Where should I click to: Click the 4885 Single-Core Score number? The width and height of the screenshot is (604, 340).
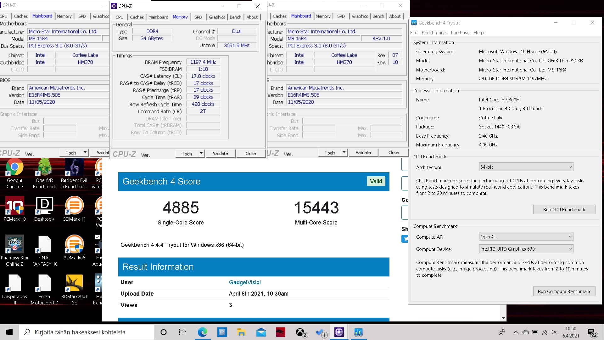coord(181,208)
